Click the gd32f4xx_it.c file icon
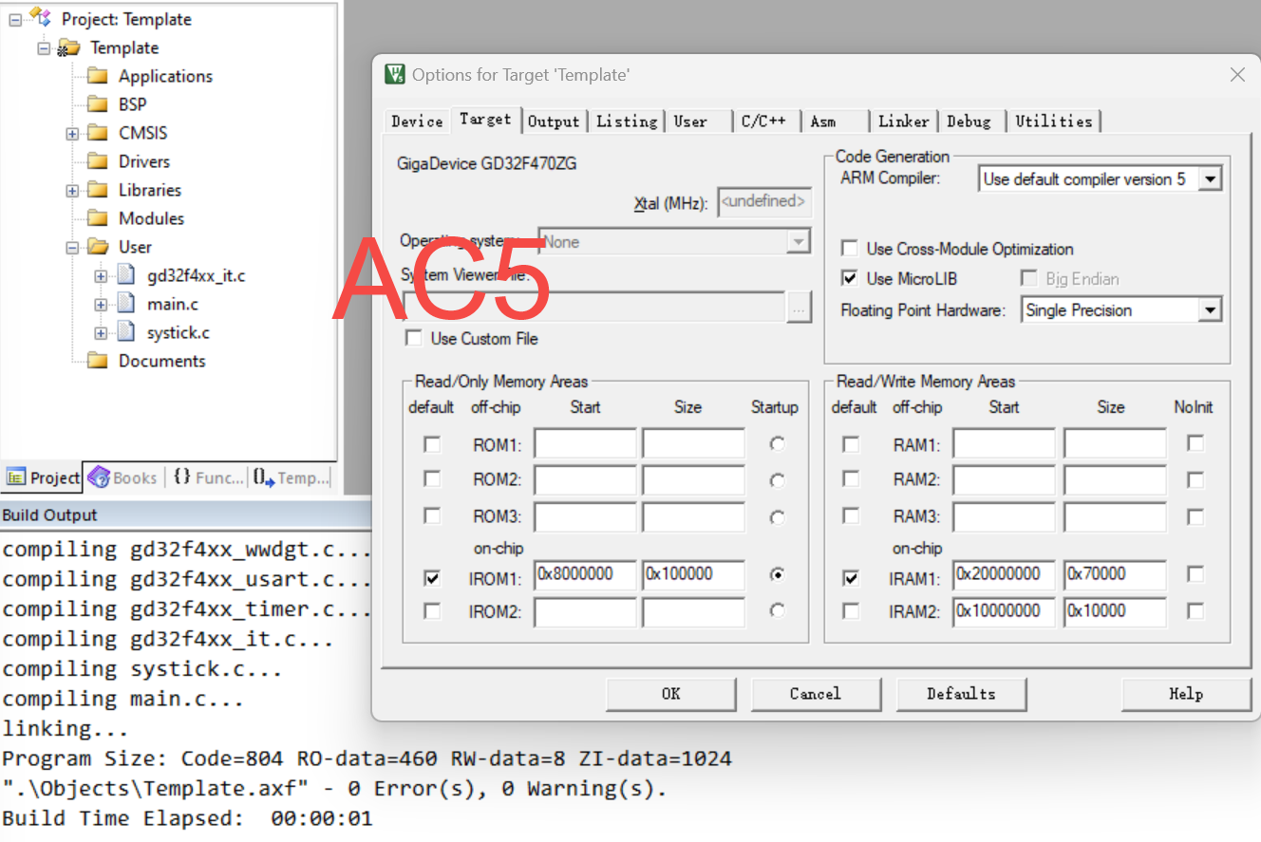1261x842 pixels. point(126,276)
